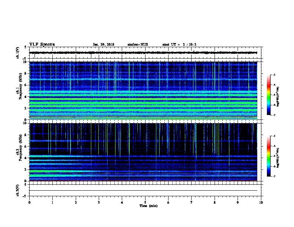
Task: Click time axis tick label "1"
Action: click(52, 203)
